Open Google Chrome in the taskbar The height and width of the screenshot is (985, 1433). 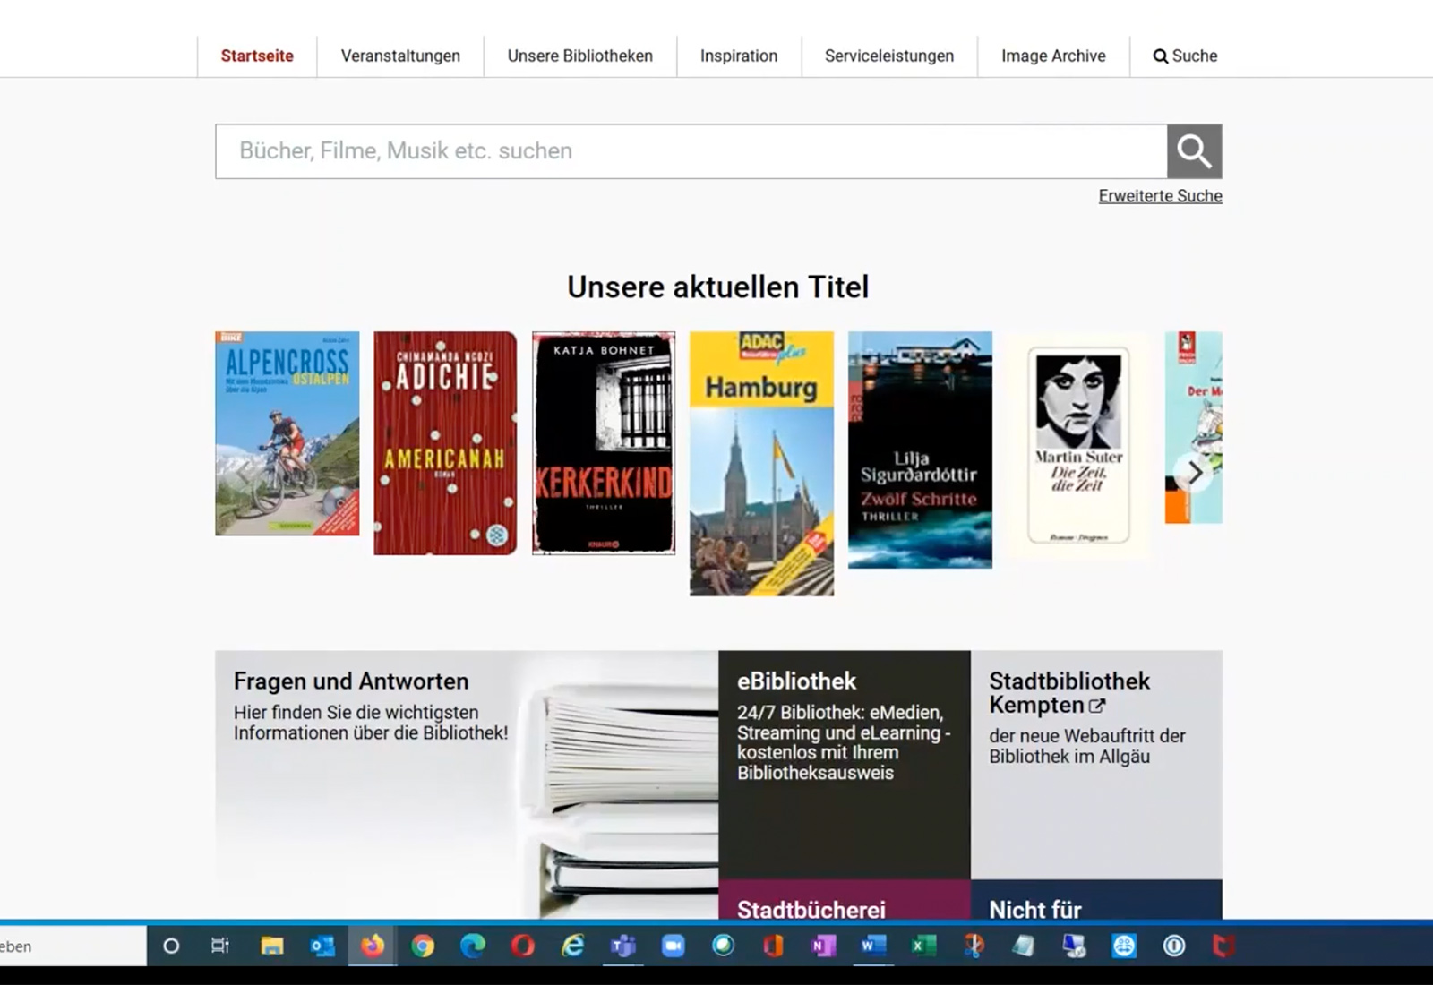tap(423, 946)
